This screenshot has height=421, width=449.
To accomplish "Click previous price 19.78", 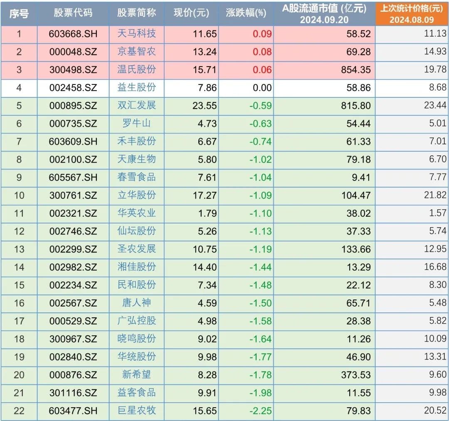I will (x=435, y=69).
